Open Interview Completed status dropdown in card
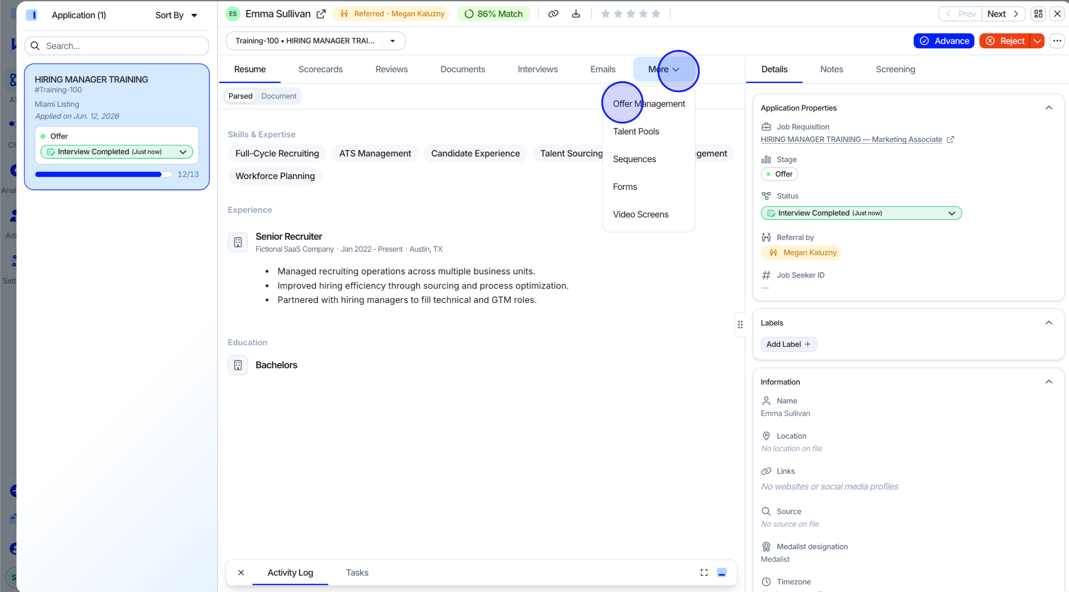 tap(117, 152)
